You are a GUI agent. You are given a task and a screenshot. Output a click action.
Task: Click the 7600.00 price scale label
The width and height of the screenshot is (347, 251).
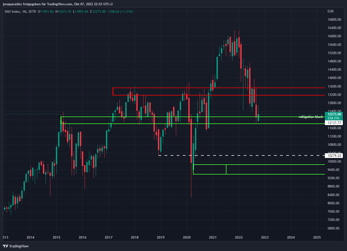(334, 212)
